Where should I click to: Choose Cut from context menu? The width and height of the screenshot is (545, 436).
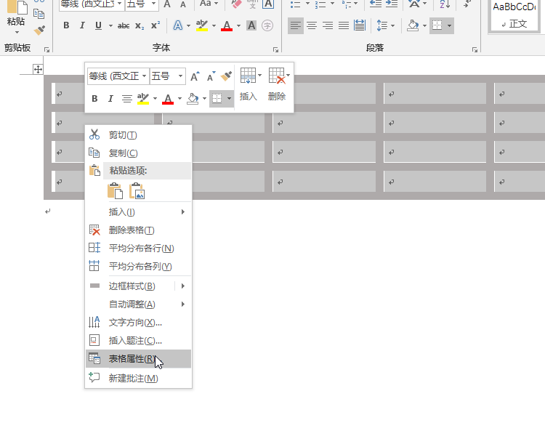[x=138, y=135]
